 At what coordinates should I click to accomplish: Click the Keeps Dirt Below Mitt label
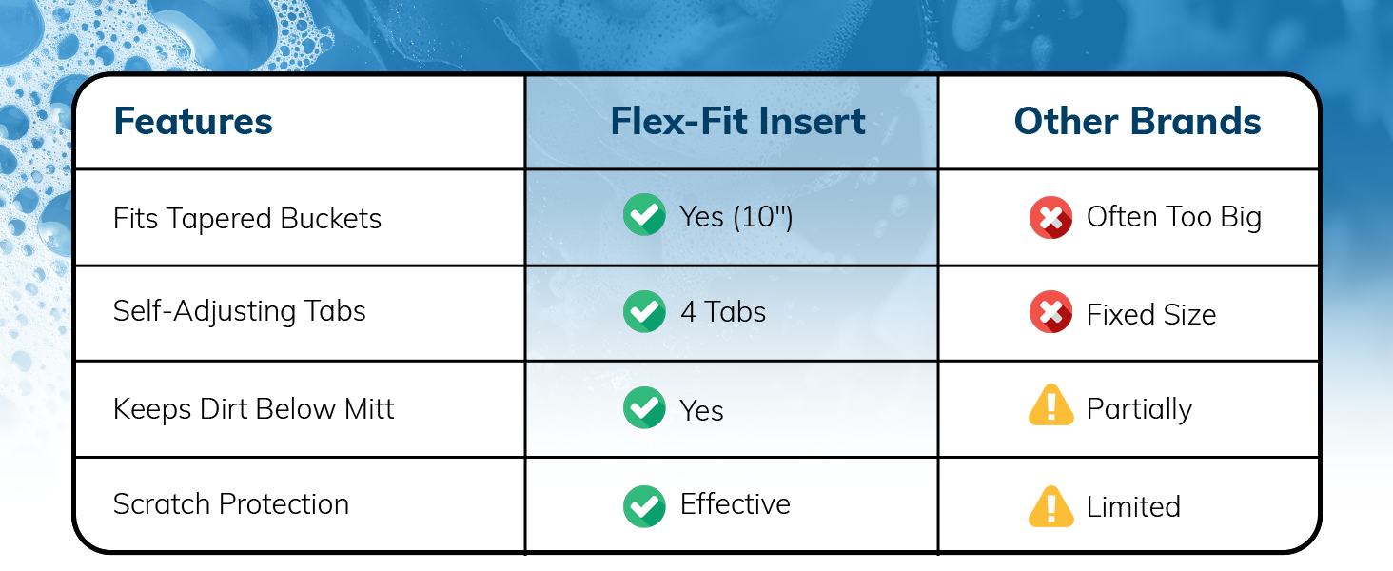(x=253, y=409)
